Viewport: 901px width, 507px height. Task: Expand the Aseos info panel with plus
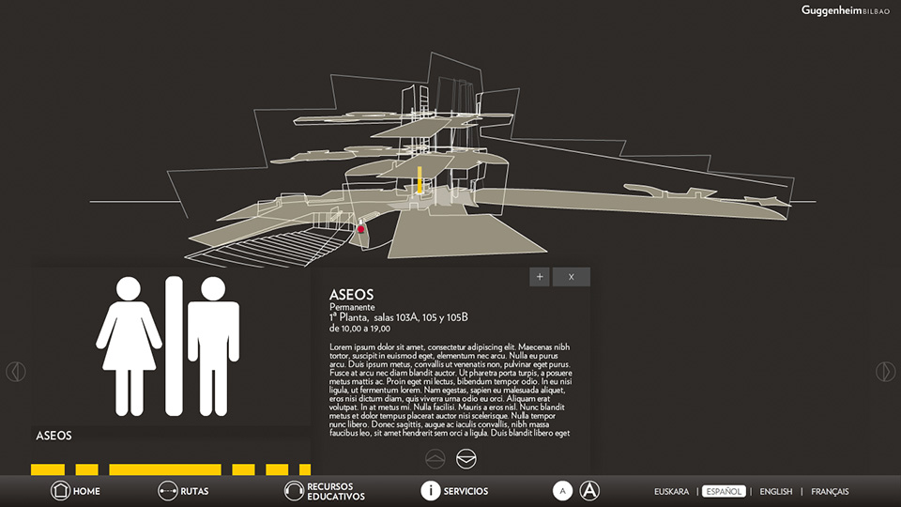[x=540, y=277]
